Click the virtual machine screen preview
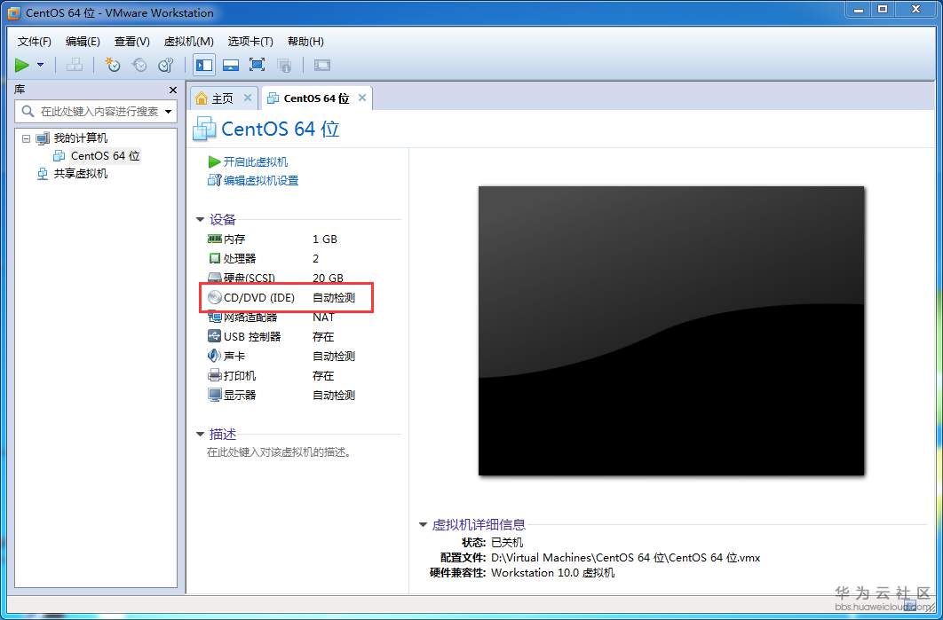 671,331
